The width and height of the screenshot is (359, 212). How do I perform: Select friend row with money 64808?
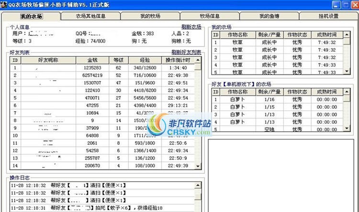point(102,136)
